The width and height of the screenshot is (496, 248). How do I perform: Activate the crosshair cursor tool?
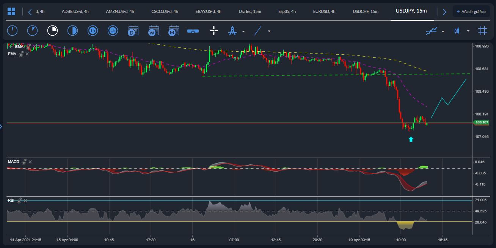(x=214, y=30)
